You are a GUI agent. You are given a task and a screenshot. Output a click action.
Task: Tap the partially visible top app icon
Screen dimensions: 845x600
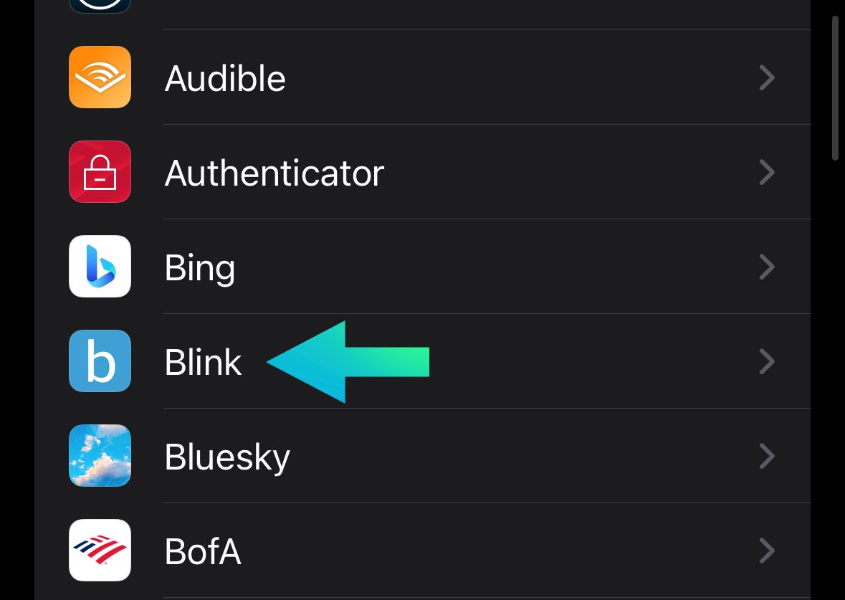[100, 6]
